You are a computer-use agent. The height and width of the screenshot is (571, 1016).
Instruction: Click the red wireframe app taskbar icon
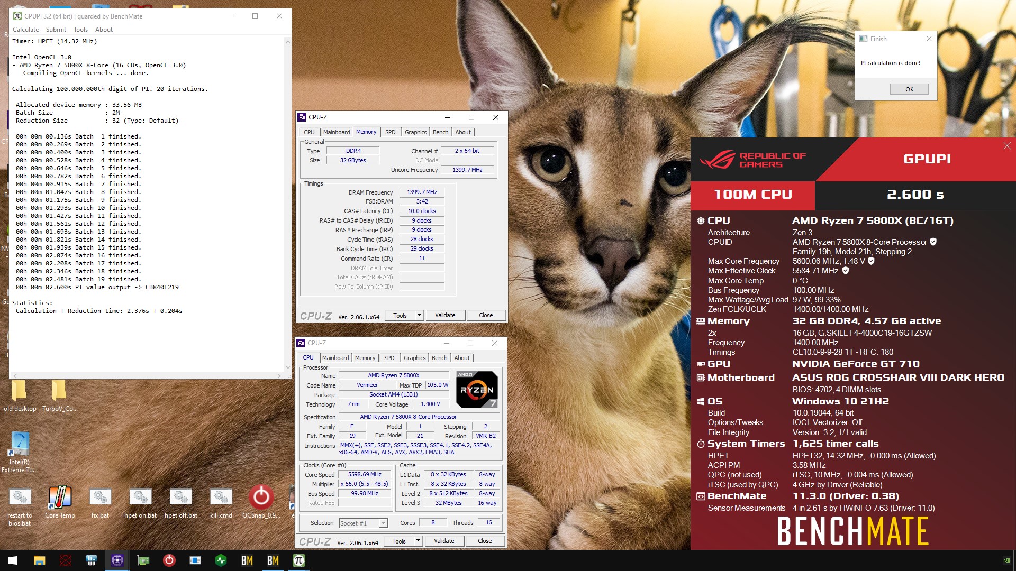[65, 560]
